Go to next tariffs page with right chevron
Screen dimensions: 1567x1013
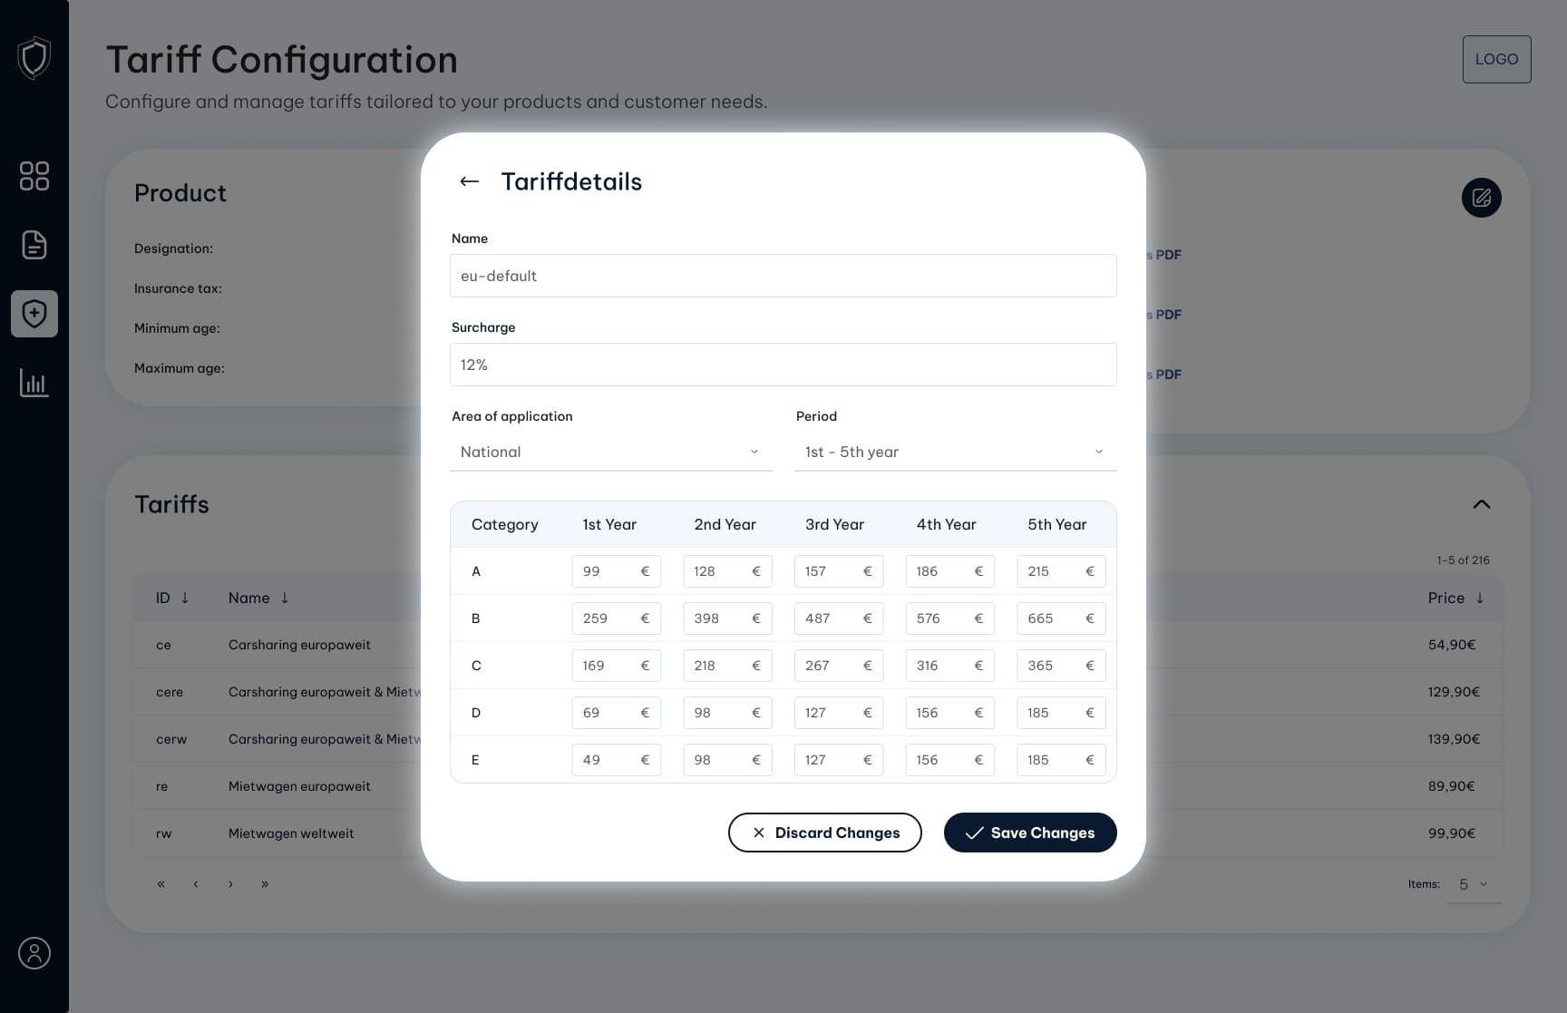click(x=230, y=883)
